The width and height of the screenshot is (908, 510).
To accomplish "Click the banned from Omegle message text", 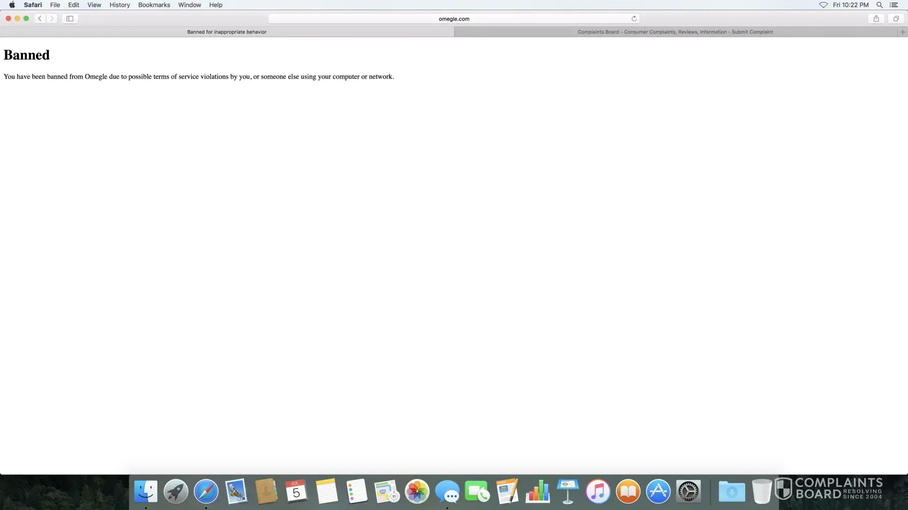I will click(x=199, y=76).
